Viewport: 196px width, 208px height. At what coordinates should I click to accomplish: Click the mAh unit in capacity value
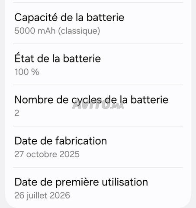coord(46,31)
